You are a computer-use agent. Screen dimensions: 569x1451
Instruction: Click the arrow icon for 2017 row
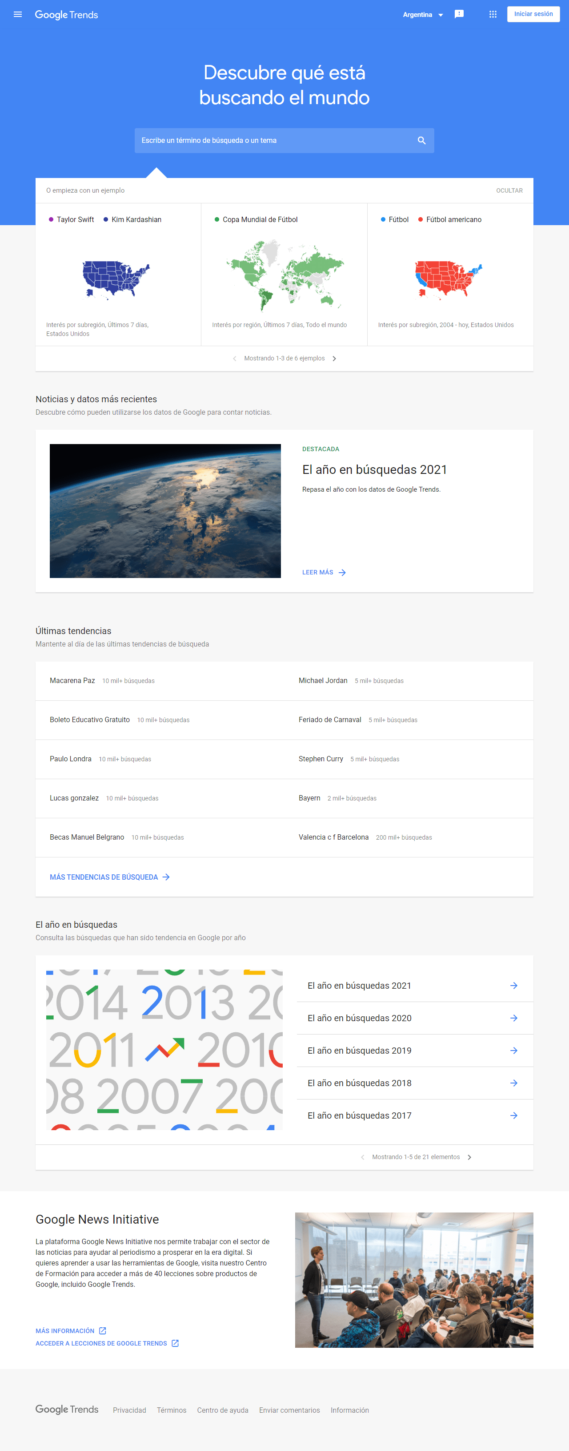(514, 1116)
